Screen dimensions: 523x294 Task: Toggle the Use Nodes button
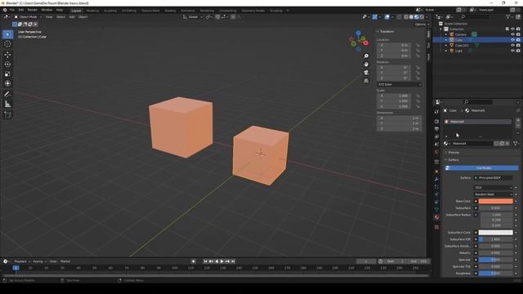pyautogui.click(x=481, y=168)
